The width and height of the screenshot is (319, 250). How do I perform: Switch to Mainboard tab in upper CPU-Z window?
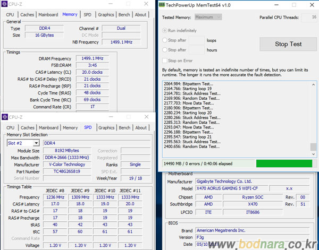coord(48,15)
